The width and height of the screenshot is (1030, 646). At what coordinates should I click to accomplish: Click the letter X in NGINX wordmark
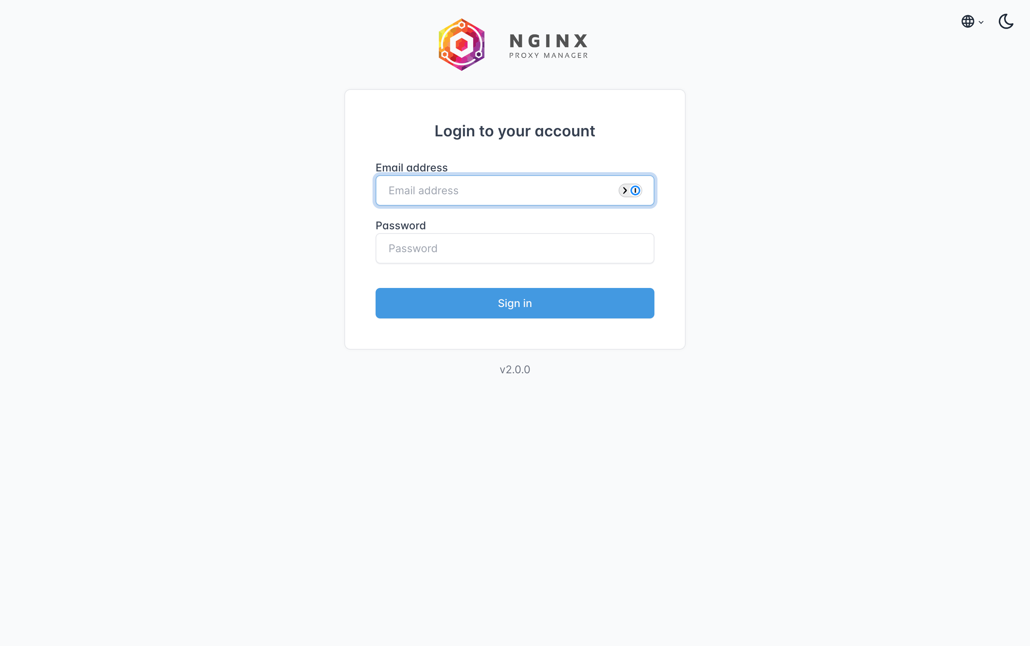581,41
